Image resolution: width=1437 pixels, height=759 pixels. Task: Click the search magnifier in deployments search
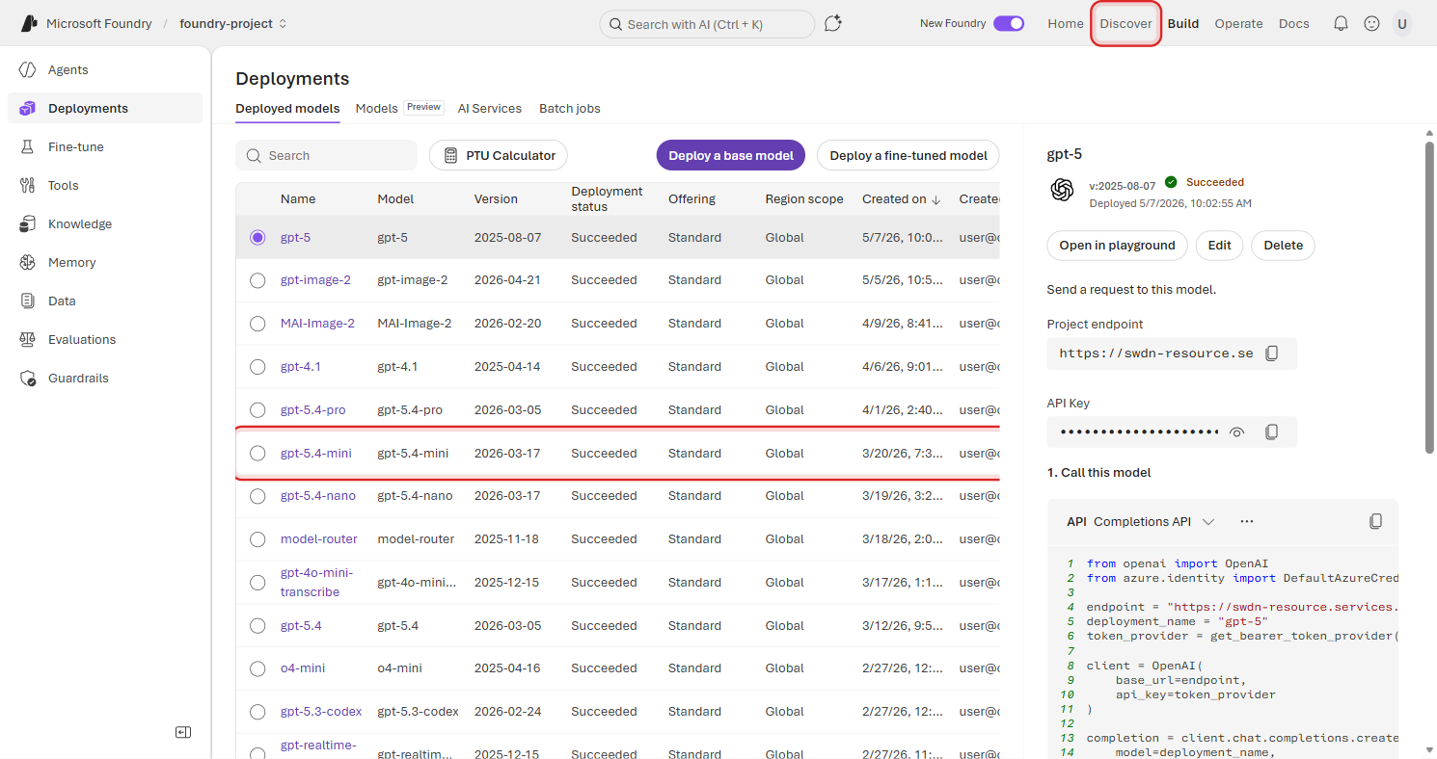coord(254,155)
